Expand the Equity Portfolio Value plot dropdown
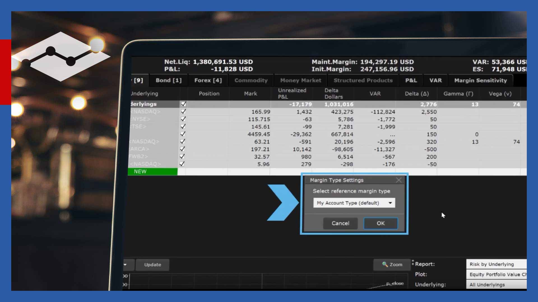The width and height of the screenshot is (538, 302). (496, 275)
